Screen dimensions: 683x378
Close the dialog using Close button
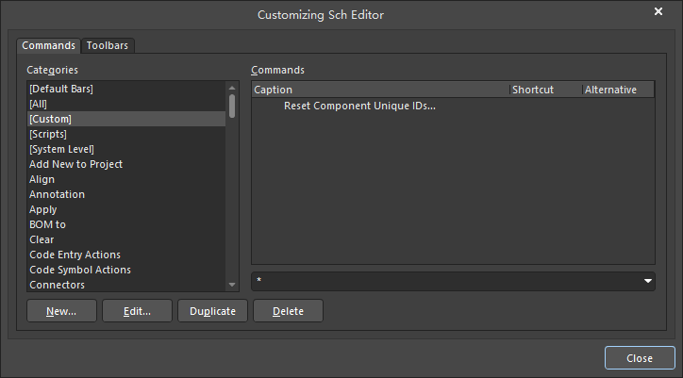pos(639,358)
